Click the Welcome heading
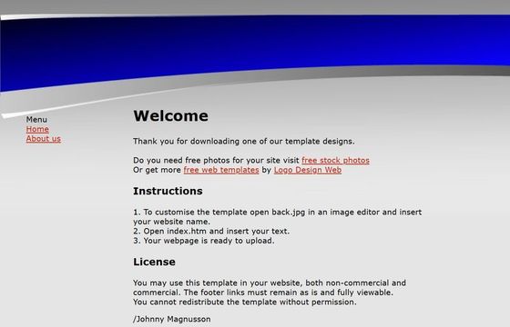Screen dimensions: 510x327 [x=171, y=116]
